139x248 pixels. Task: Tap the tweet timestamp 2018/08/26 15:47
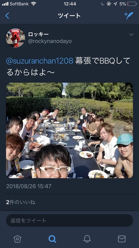(x=29, y=186)
